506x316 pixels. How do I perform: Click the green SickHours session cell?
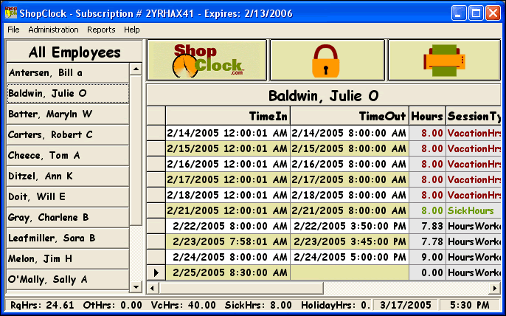(x=474, y=210)
